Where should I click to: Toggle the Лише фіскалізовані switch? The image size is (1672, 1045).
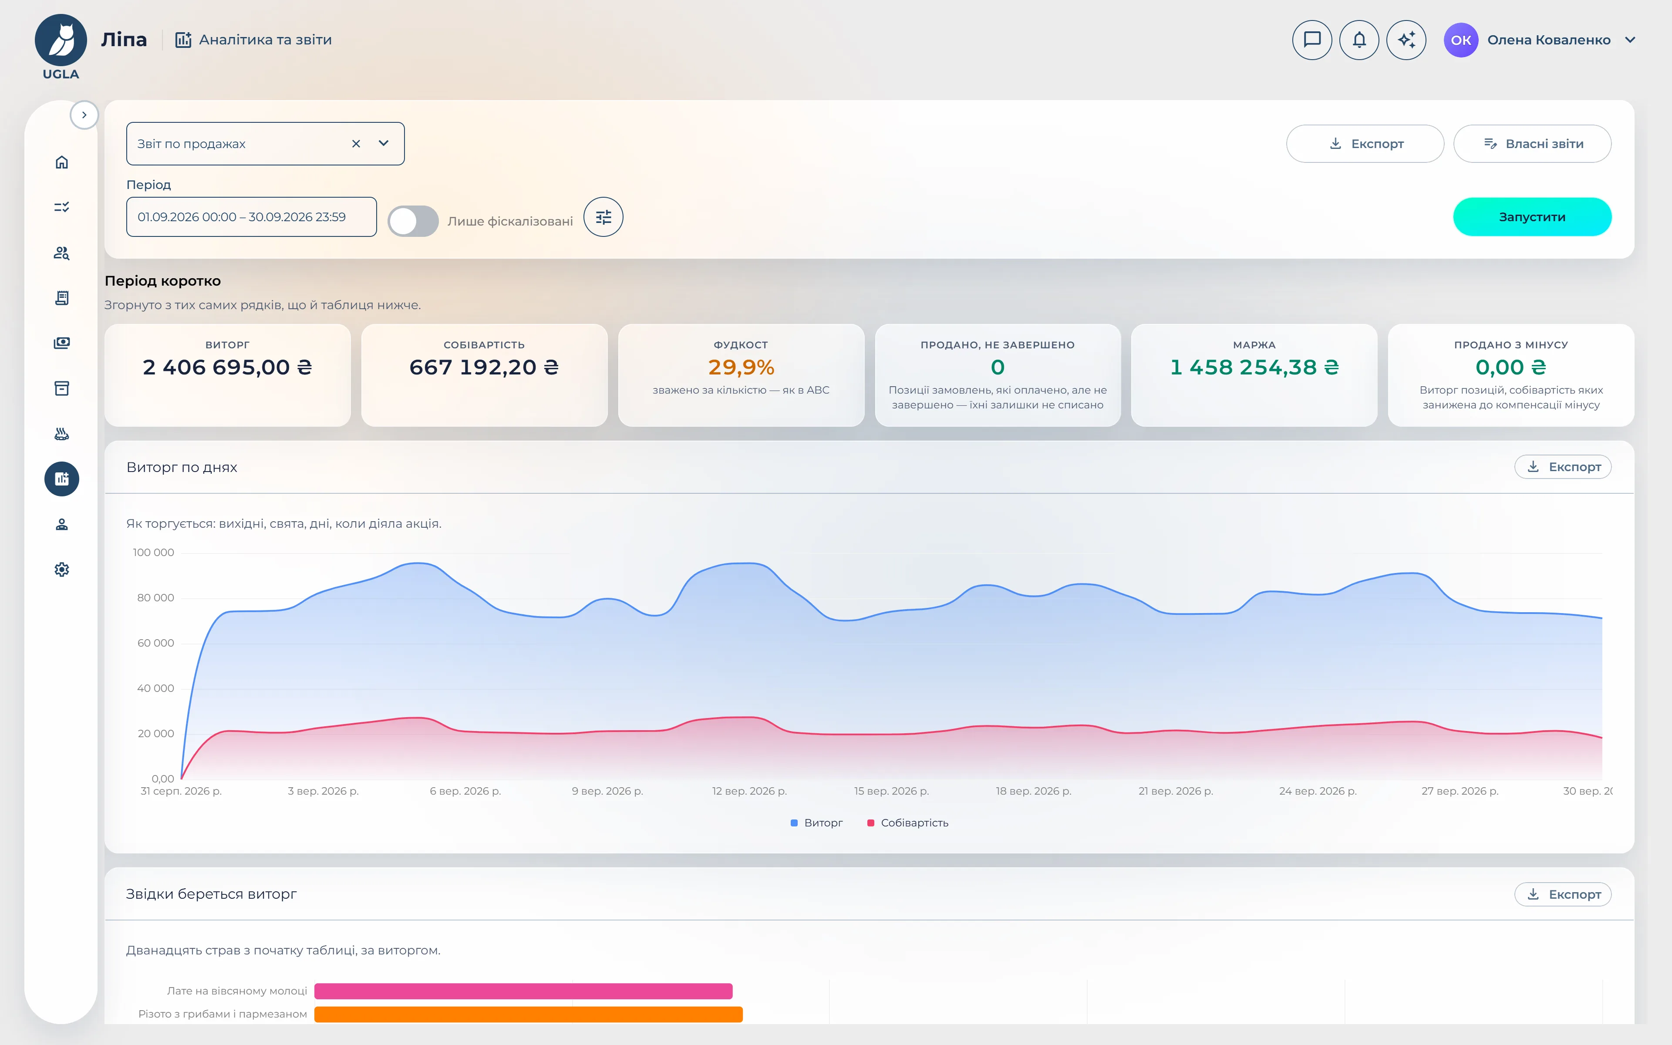413,221
